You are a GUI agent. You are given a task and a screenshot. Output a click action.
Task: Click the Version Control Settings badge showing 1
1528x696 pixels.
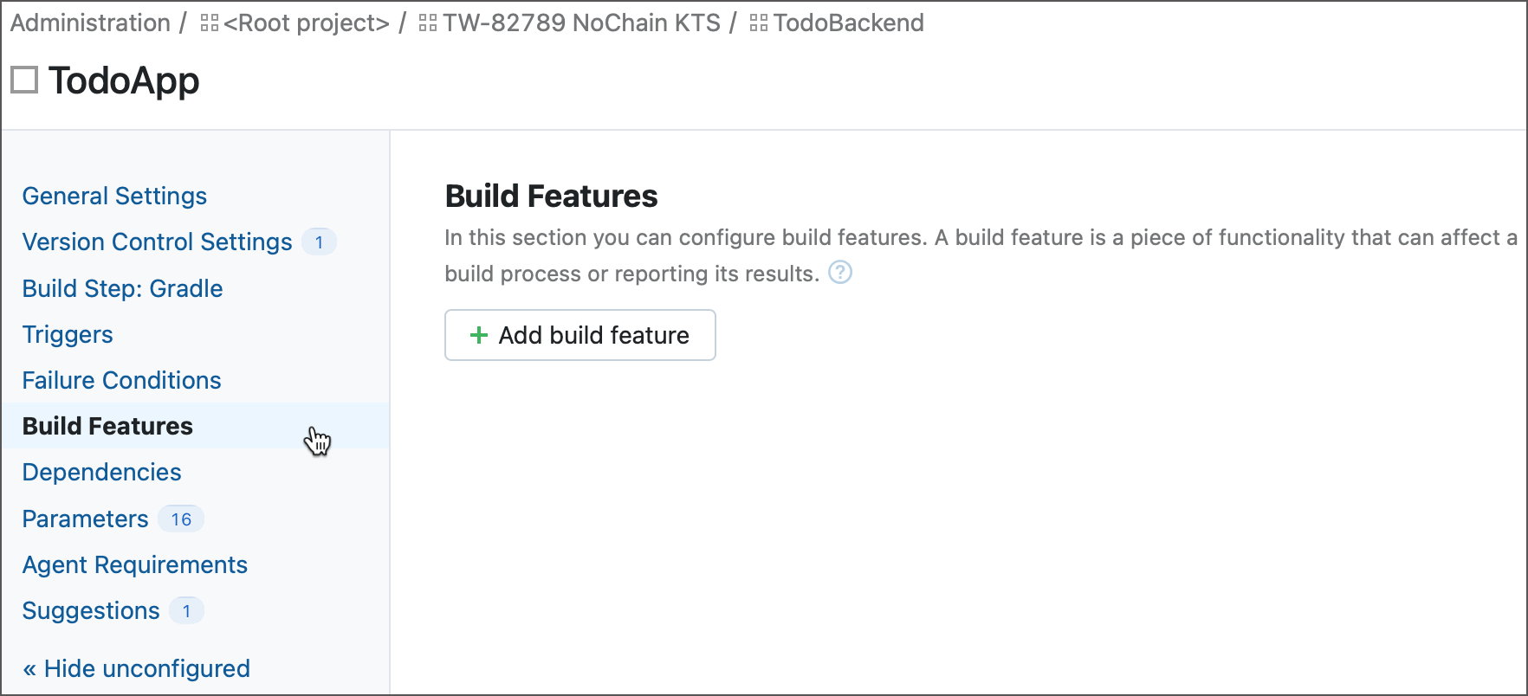(319, 242)
